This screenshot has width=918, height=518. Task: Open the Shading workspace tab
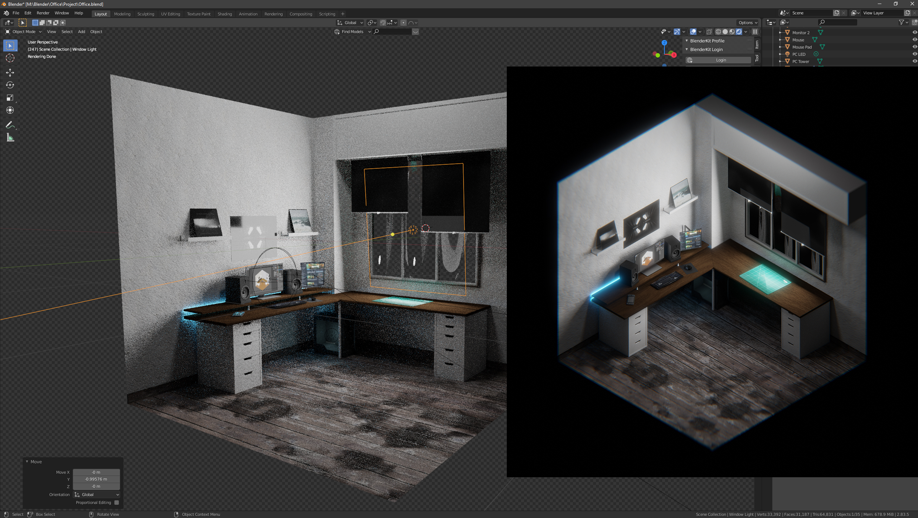coord(225,14)
